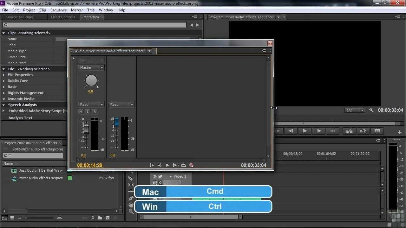Open the Program monitor sequence tab dropdown
The width and height of the screenshot is (406, 228).
278,17
